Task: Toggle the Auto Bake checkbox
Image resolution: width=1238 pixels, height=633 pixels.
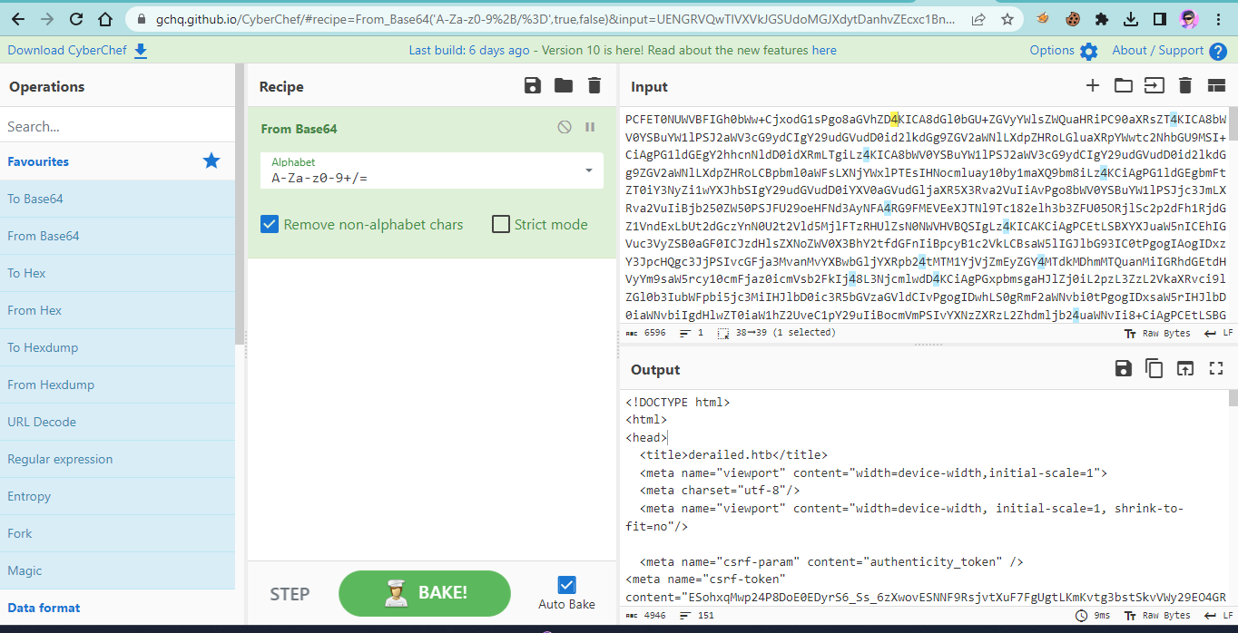Action: pyautogui.click(x=567, y=585)
